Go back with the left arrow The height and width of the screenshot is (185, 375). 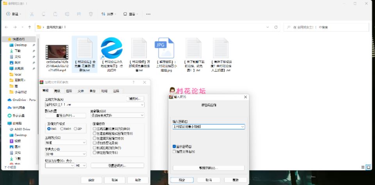7,27
